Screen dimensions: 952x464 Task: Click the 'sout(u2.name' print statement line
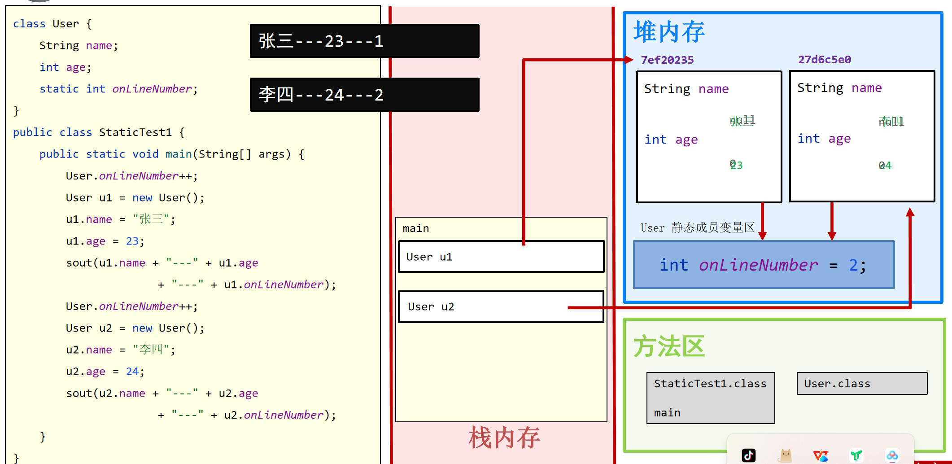click(x=162, y=394)
